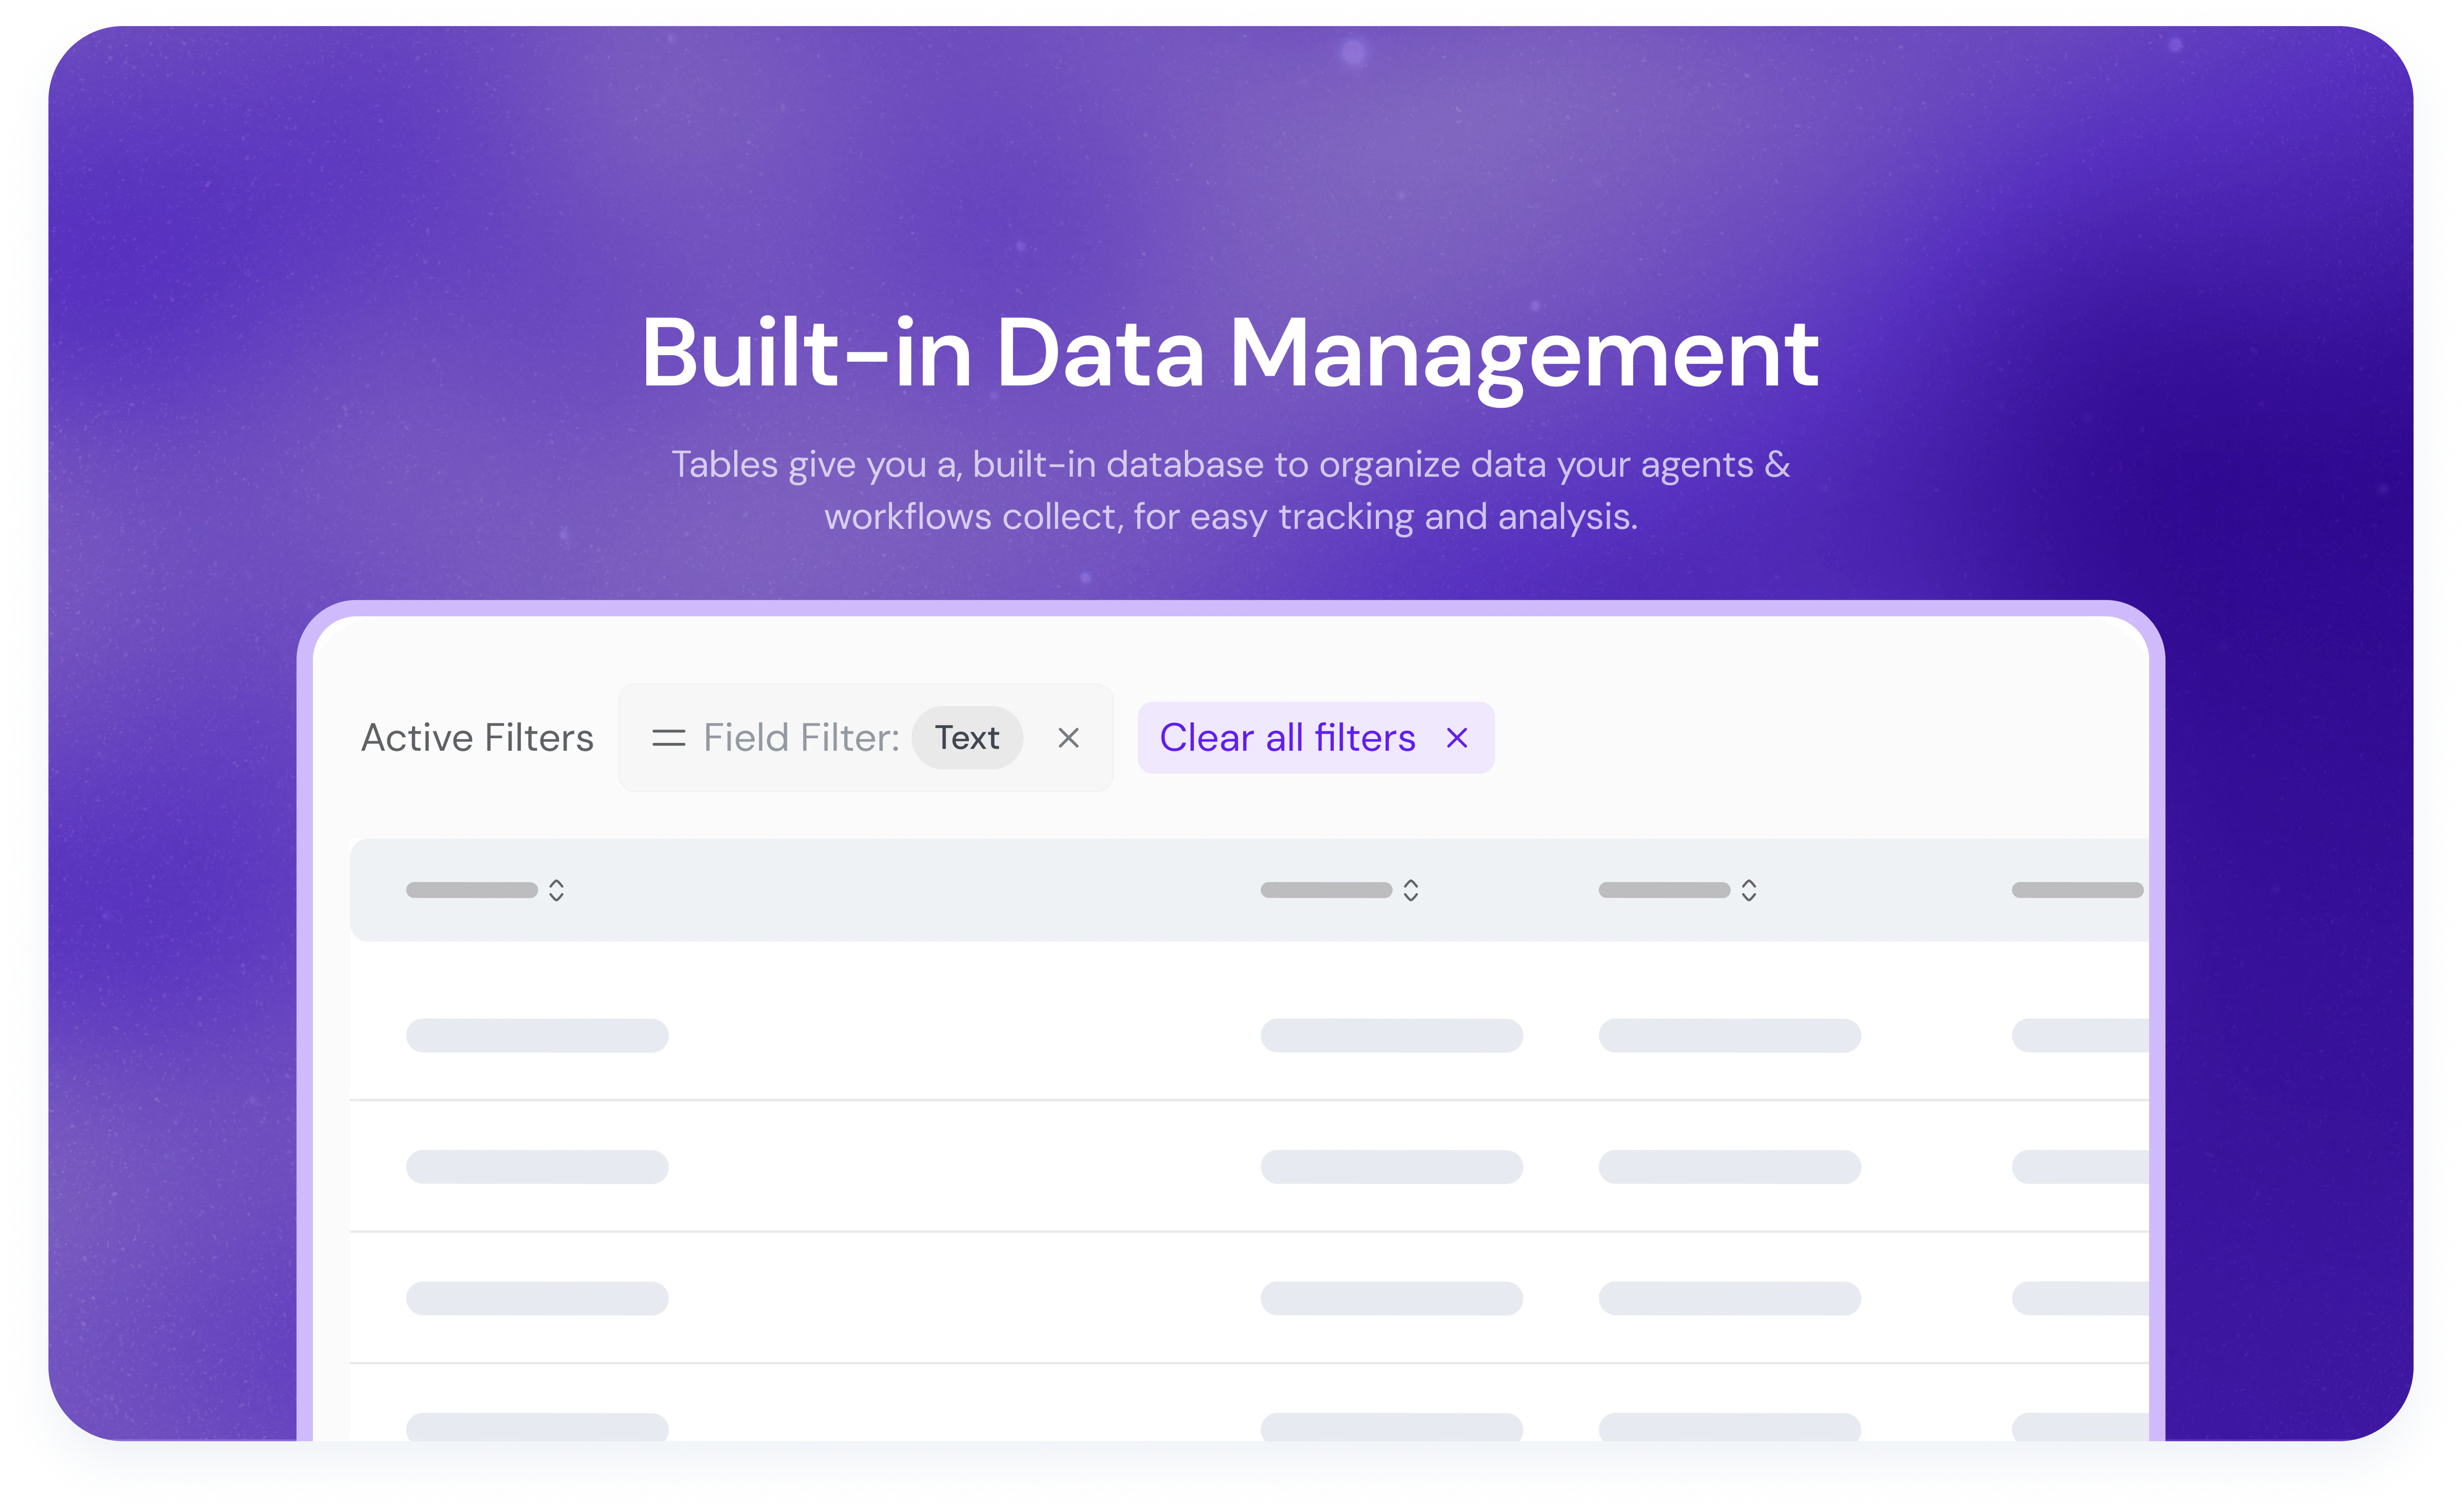Select the first column header placeholder bar
The image size is (2462, 1512).
coord(471,890)
